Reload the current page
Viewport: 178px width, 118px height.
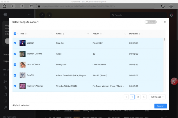pos(31,6)
